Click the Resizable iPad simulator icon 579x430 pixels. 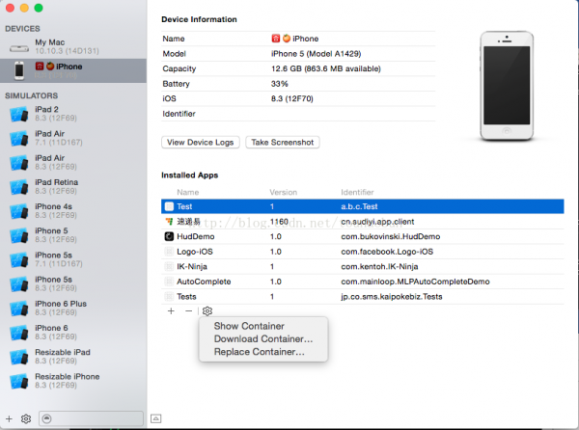coord(19,357)
